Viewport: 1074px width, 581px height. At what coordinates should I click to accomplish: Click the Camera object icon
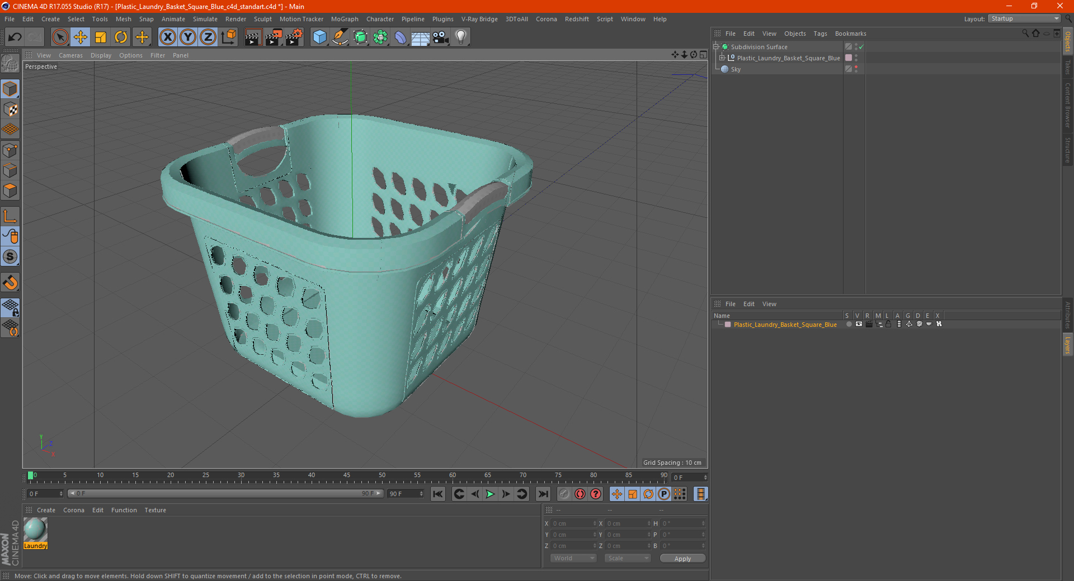click(x=441, y=37)
